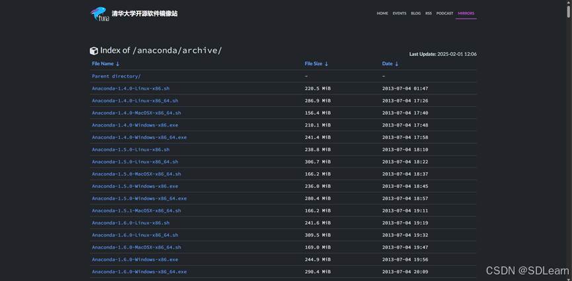The width and height of the screenshot is (572, 281).
Task: Download Anaconda-1.5.0-Windows-x86_64.exe
Action: coord(140,199)
